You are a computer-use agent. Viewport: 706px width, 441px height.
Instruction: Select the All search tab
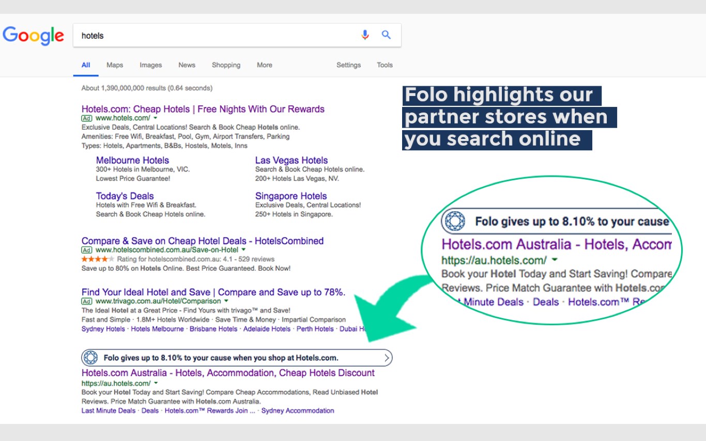pyautogui.click(x=86, y=65)
